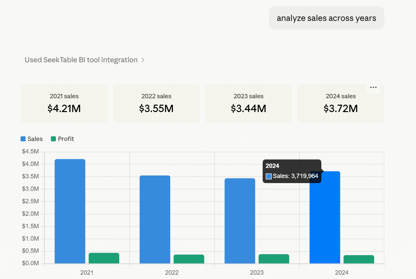Select the 2021 sales summary card
This screenshot has width=416, height=279.
(x=64, y=103)
